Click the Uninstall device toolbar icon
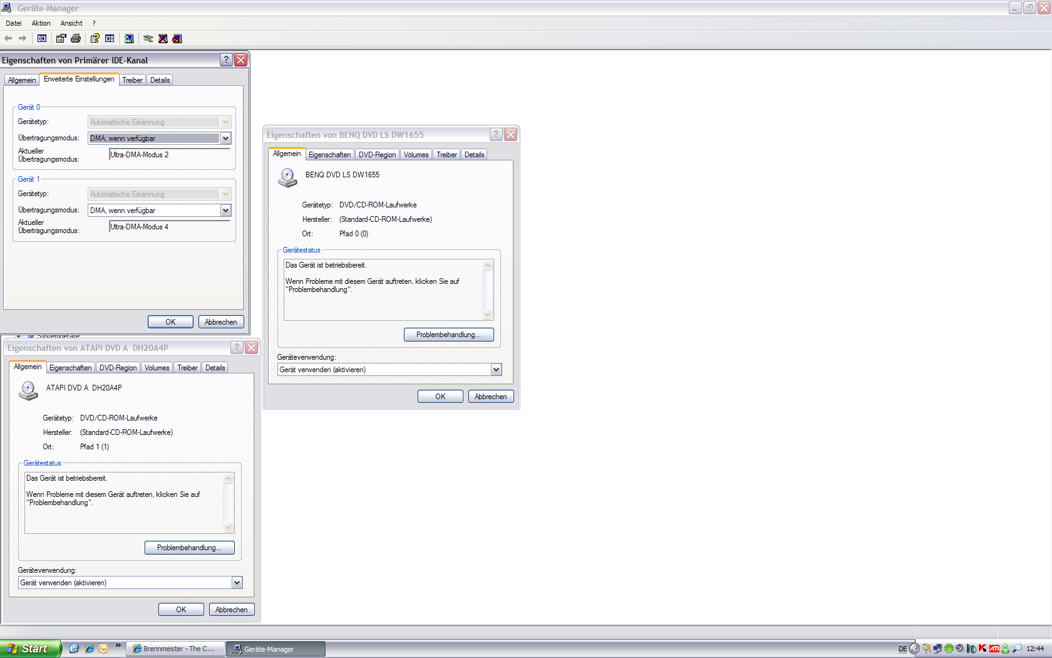 [163, 39]
